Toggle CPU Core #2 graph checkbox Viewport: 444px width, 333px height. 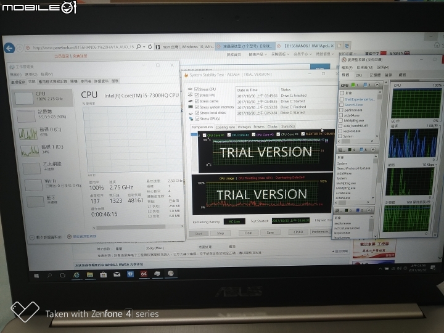tap(229, 135)
